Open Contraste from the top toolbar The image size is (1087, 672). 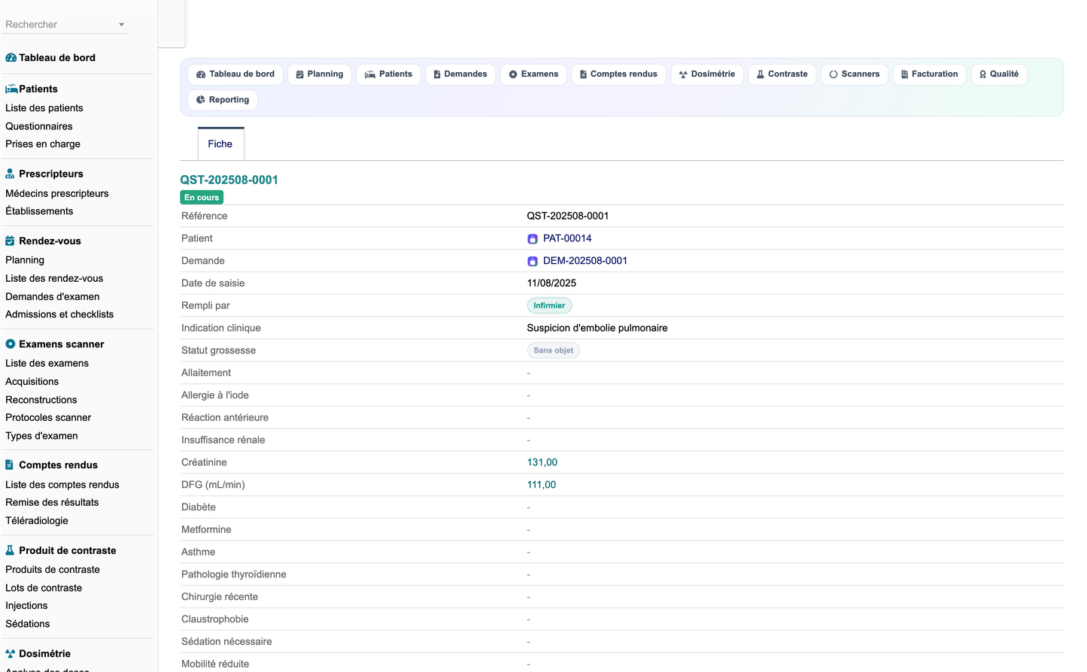pyautogui.click(x=782, y=74)
